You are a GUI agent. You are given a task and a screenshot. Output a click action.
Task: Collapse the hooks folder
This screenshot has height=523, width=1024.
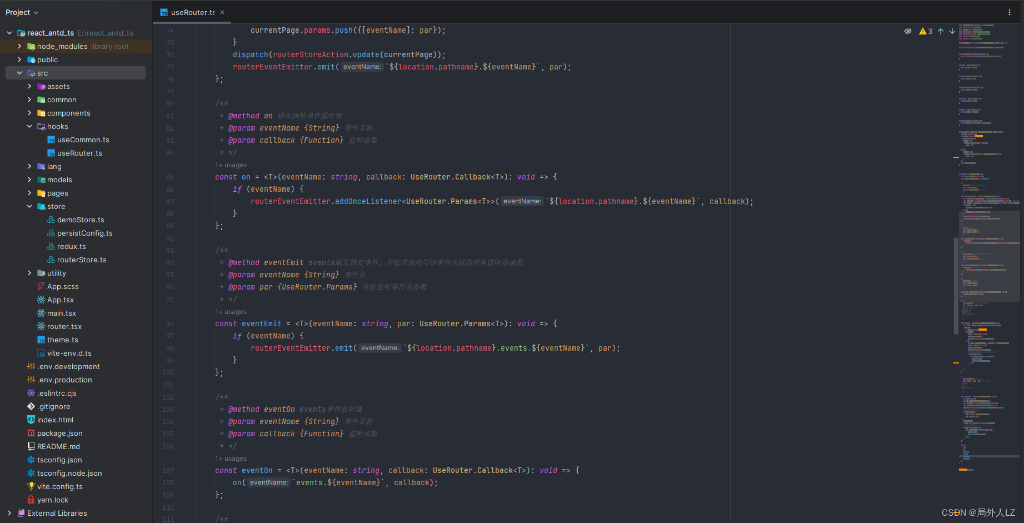[x=29, y=126]
